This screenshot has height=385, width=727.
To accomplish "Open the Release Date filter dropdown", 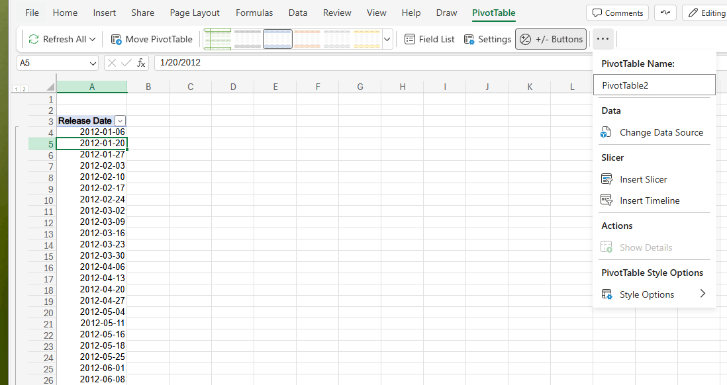I will (x=120, y=121).
